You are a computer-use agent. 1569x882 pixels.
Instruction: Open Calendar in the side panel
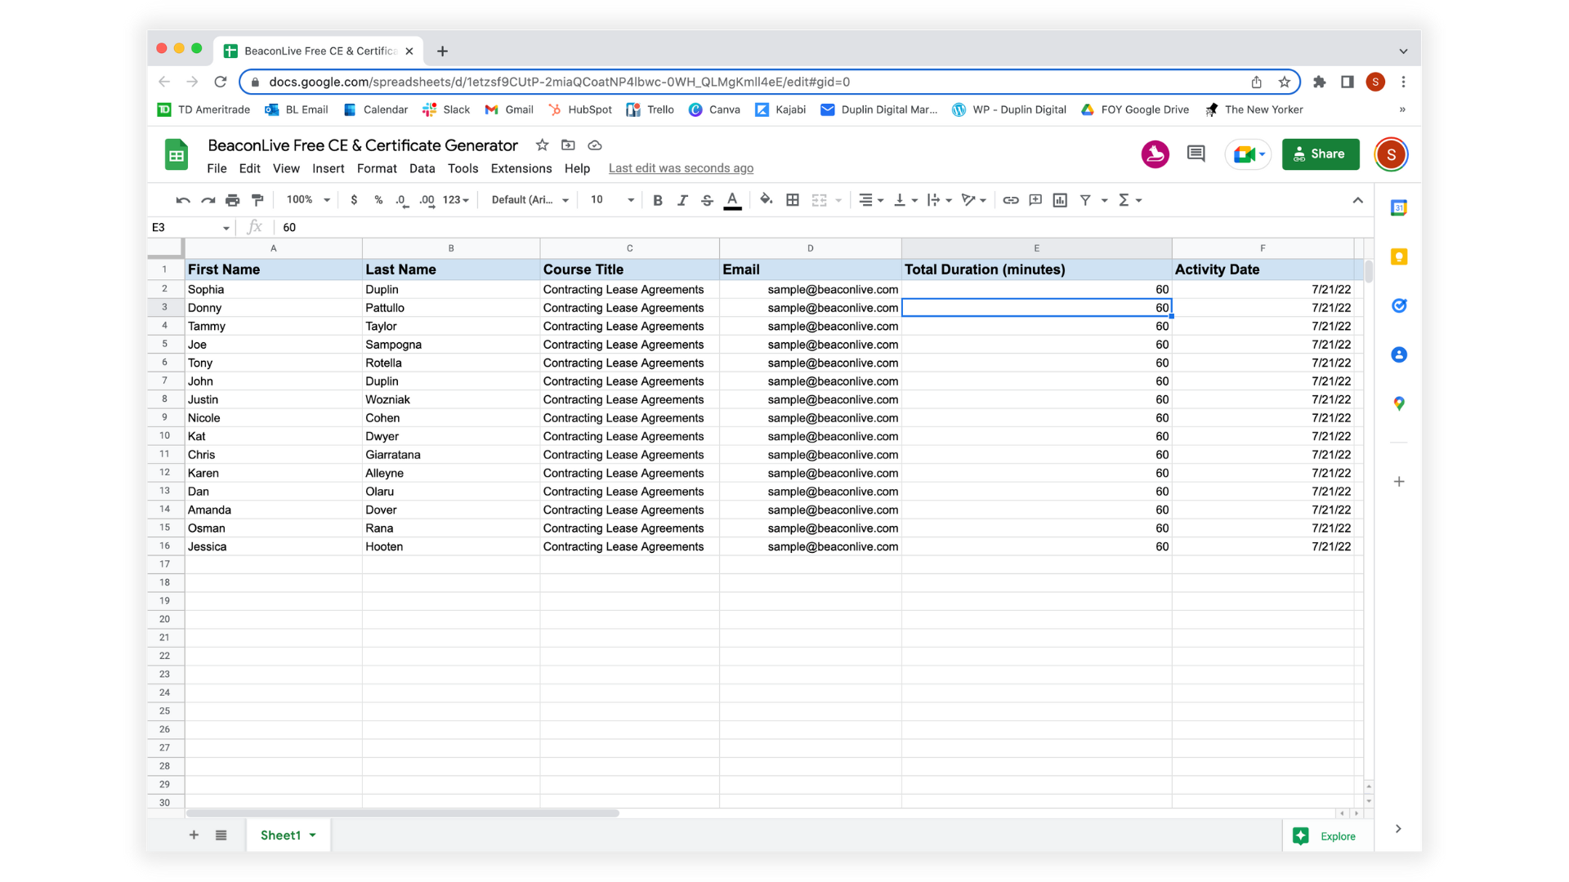1399,208
